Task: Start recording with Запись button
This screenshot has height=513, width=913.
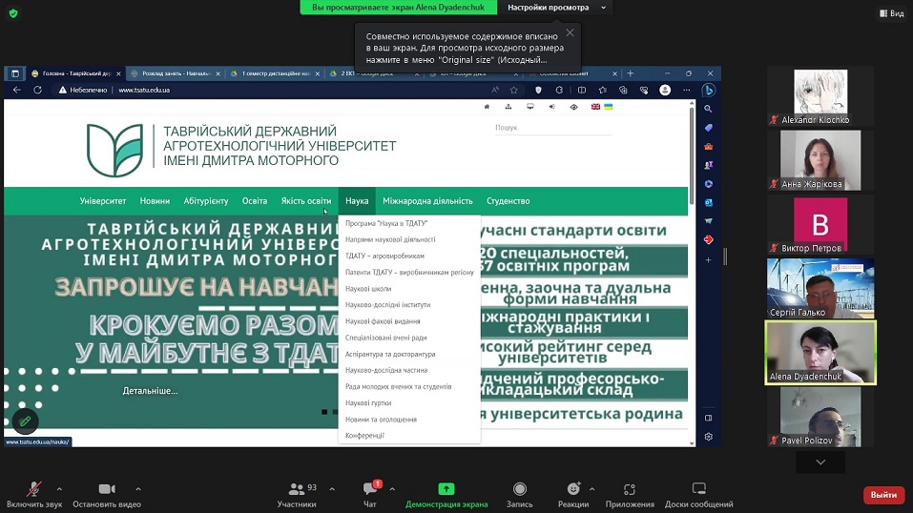Action: point(519,495)
